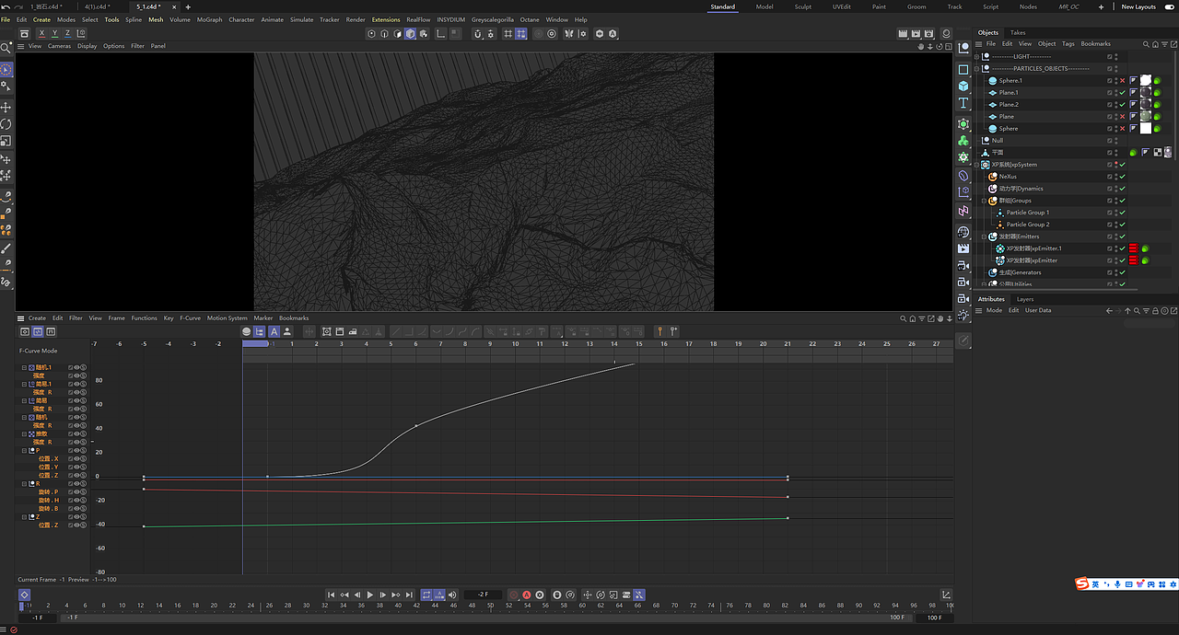Select the Rotate tool in left toolbar
Image resolution: width=1179 pixels, height=635 pixels.
click(6, 124)
